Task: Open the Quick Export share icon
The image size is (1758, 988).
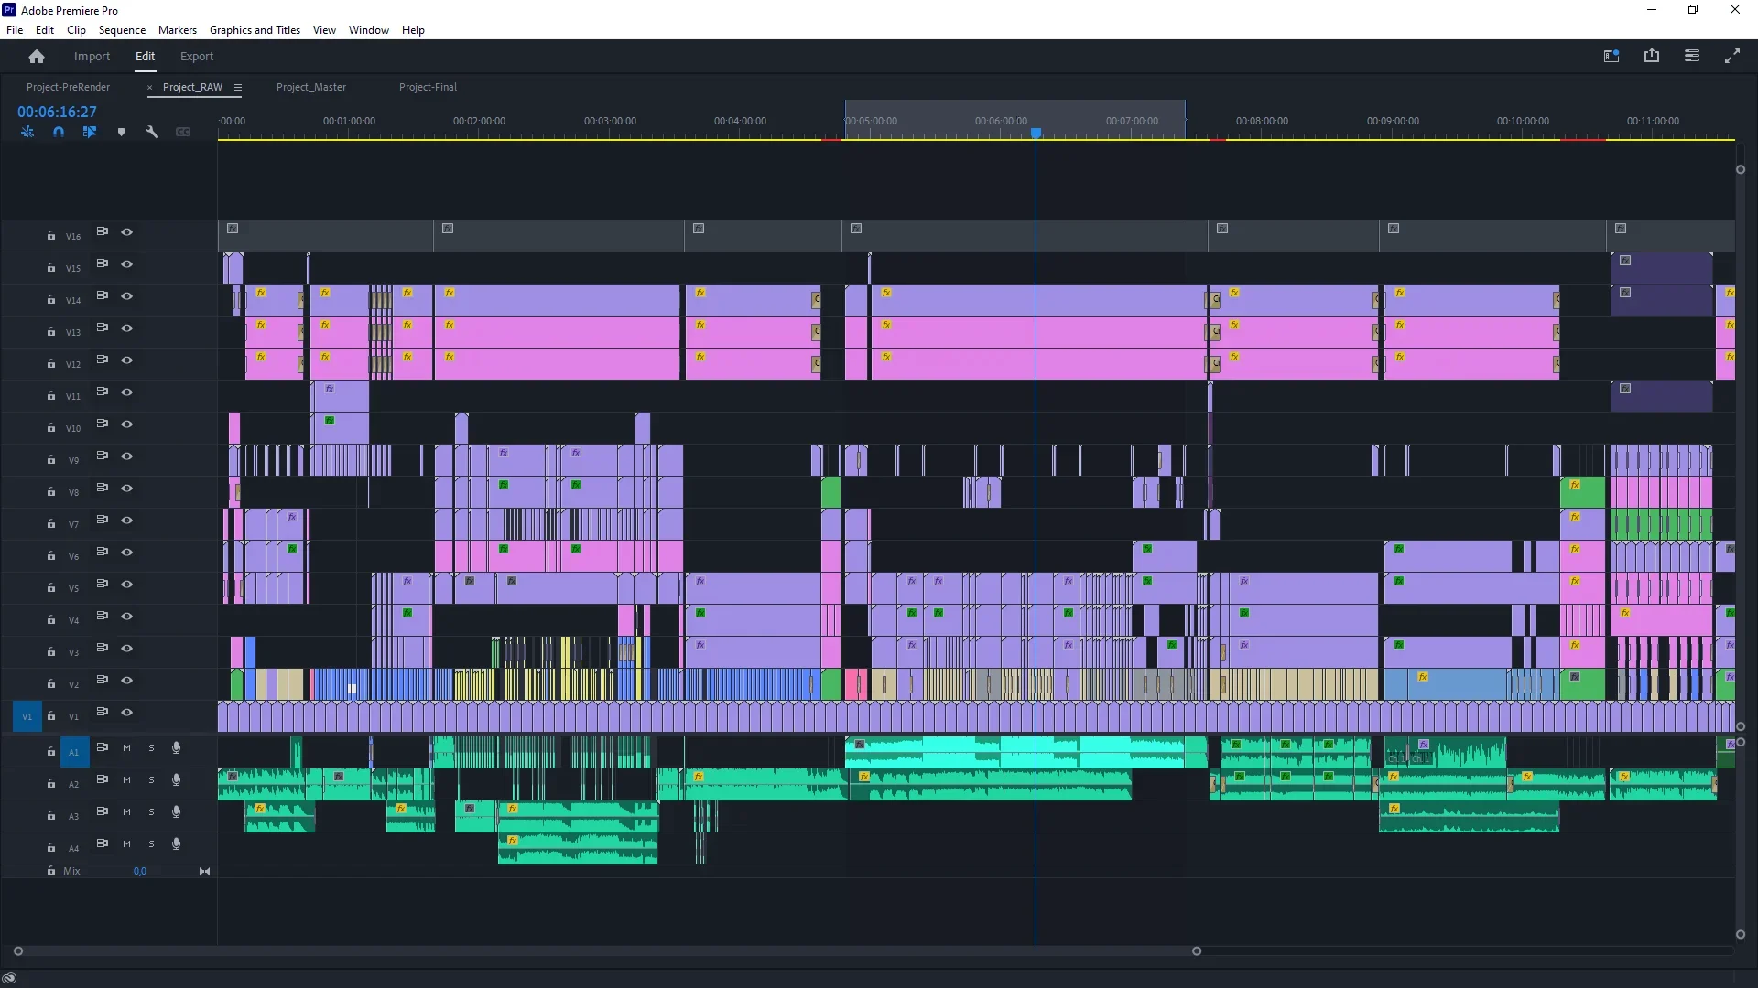Action: coord(1652,56)
